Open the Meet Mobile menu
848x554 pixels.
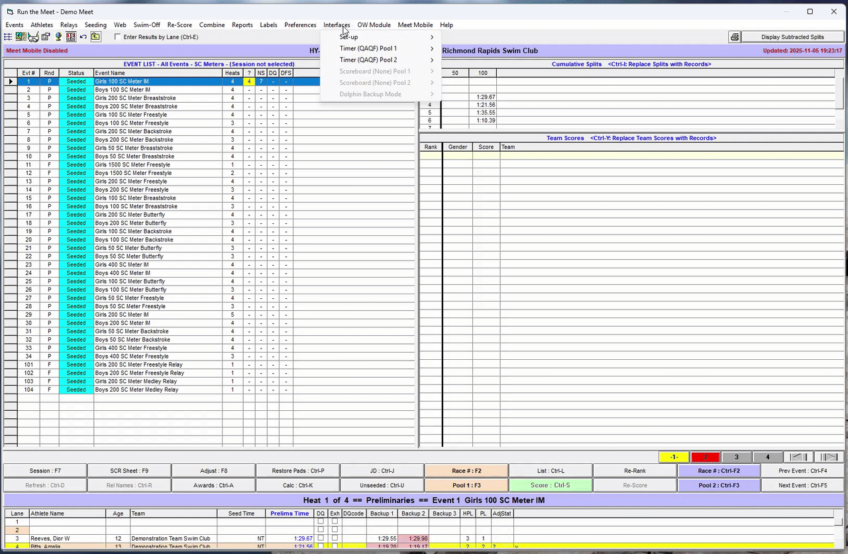tap(415, 25)
